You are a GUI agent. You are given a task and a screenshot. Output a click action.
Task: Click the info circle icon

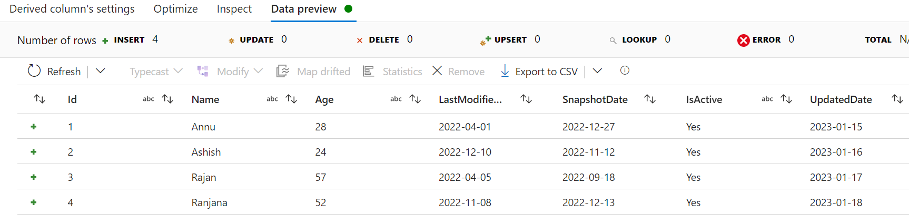tap(625, 70)
